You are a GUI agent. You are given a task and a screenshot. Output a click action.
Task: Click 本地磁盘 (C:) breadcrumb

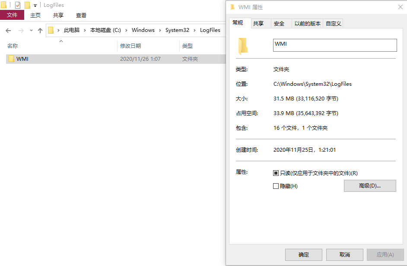[105, 30]
